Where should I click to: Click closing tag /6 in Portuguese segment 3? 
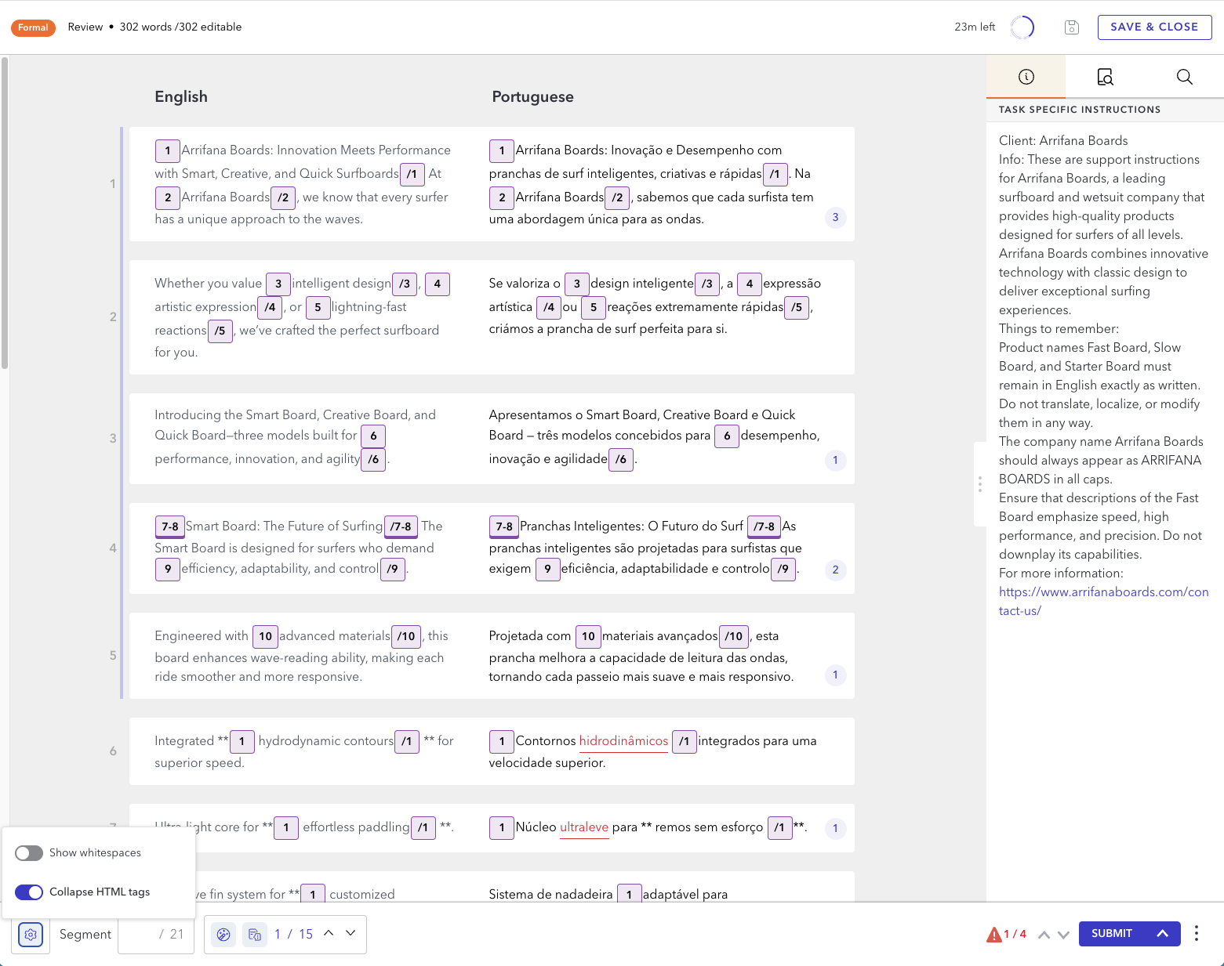(621, 459)
